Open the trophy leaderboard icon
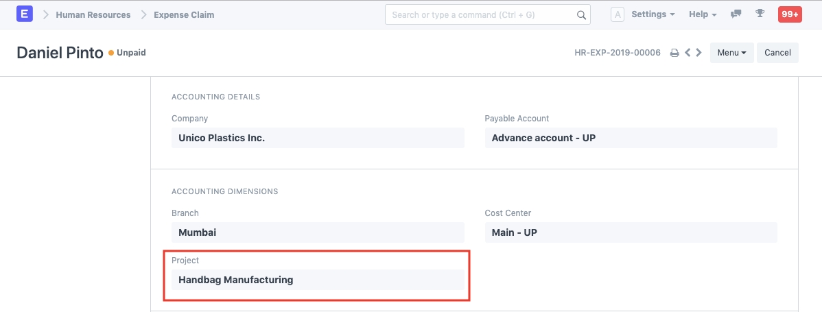This screenshot has width=822, height=312. tap(760, 14)
